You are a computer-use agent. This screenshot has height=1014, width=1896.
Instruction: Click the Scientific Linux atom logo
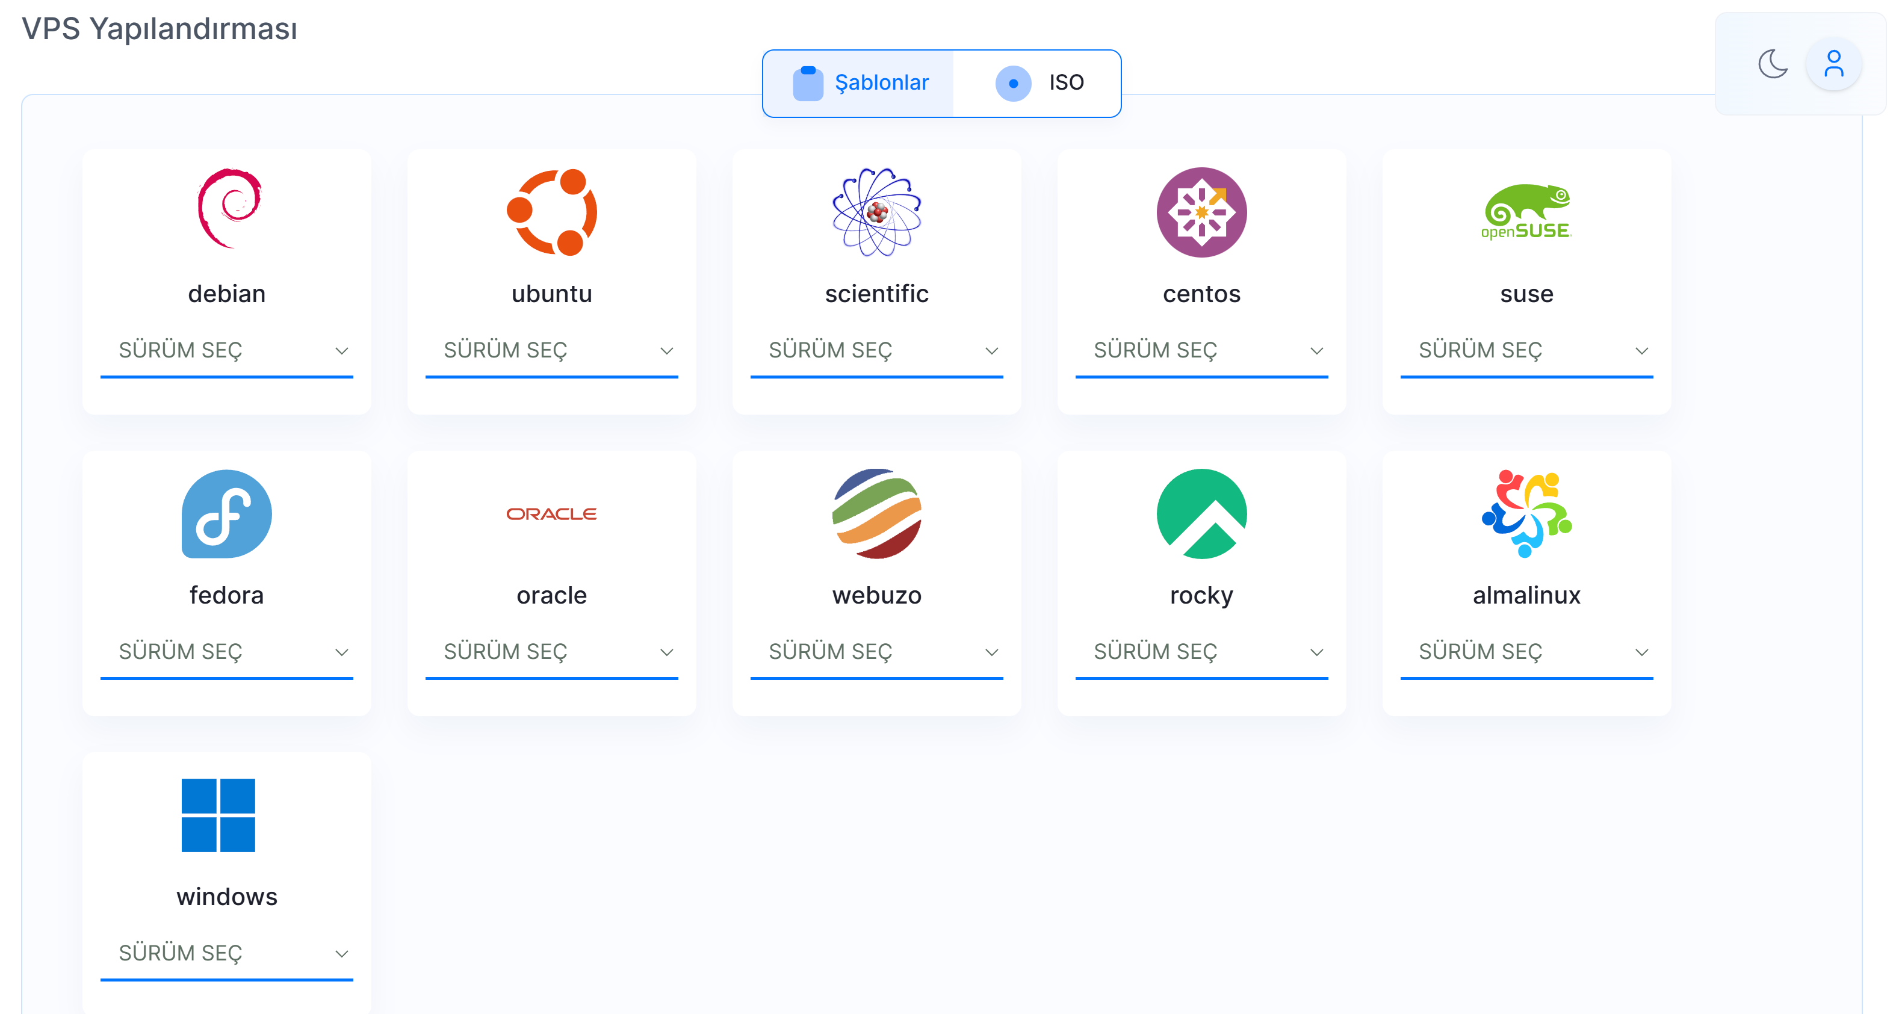876,212
